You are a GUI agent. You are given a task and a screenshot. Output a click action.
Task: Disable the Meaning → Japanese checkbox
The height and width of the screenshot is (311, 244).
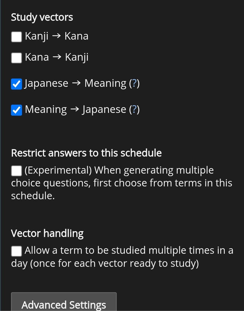[16, 110]
